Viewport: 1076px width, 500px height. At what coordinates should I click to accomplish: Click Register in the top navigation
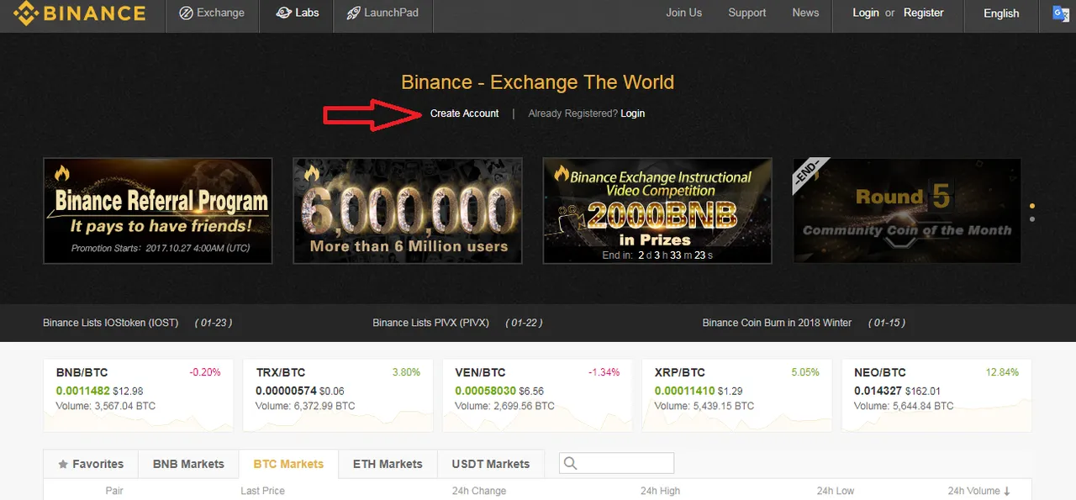(923, 13)
